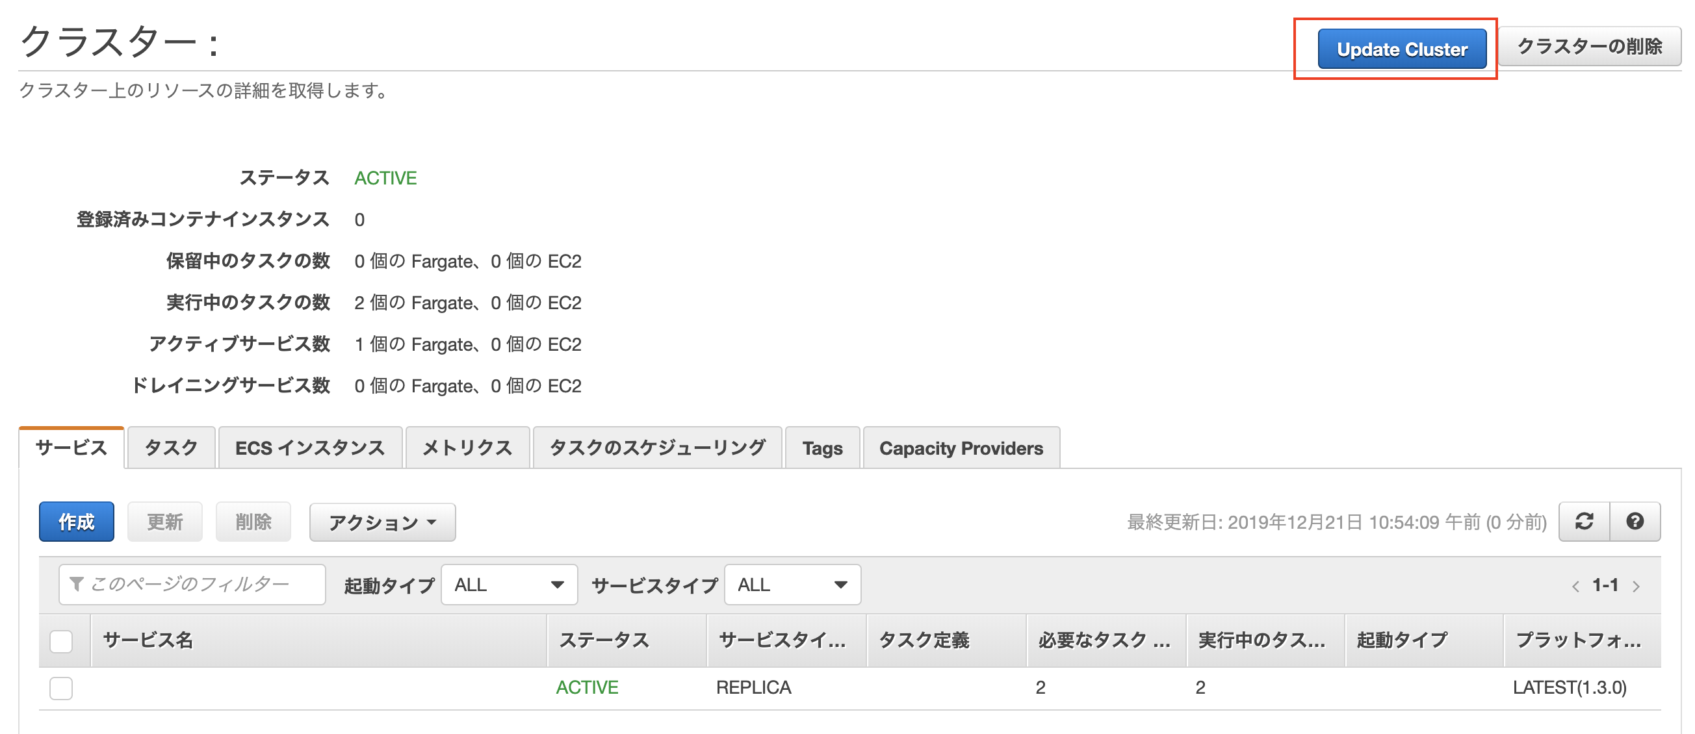Sort by サービスタイ... column header

pyautogui.click(x=787, y=640)
